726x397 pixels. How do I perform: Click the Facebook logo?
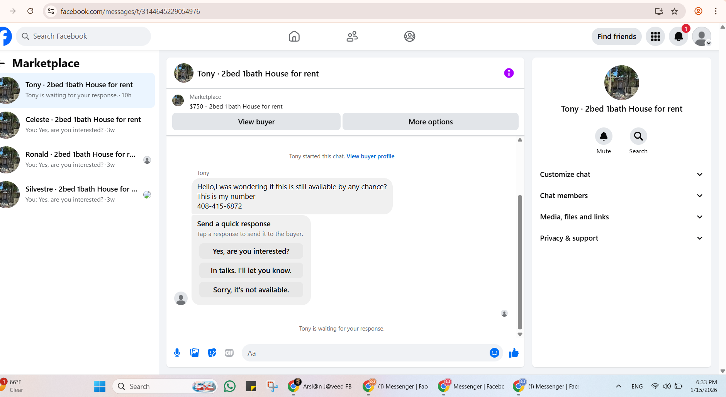click(x=5, y=36)
